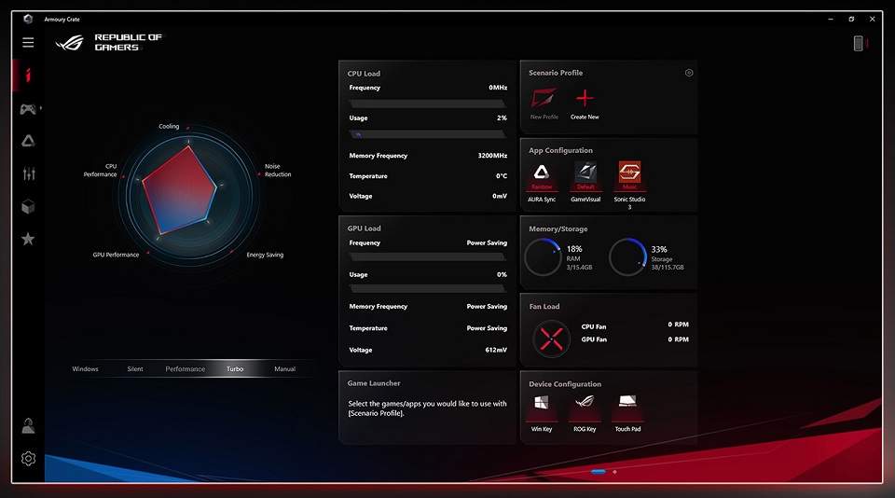Toggle the ROG Key setting

coord(585,402)
